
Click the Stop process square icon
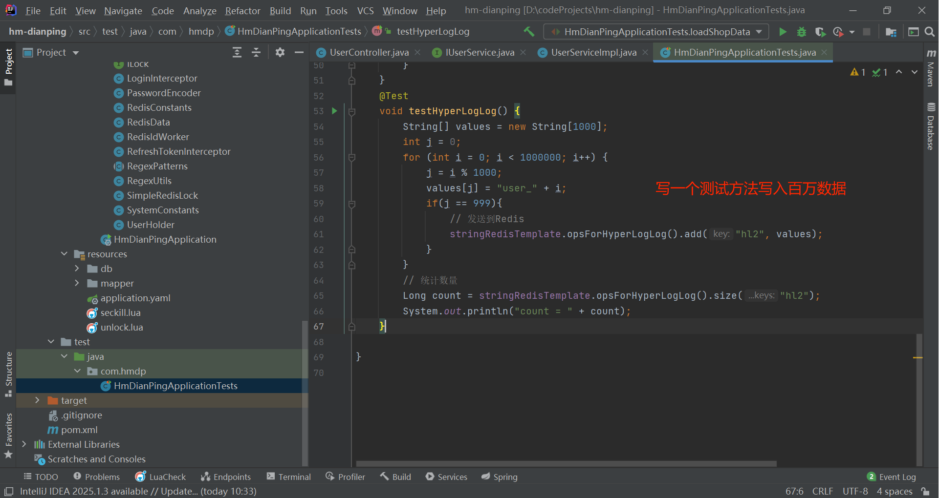pos(867,32)
